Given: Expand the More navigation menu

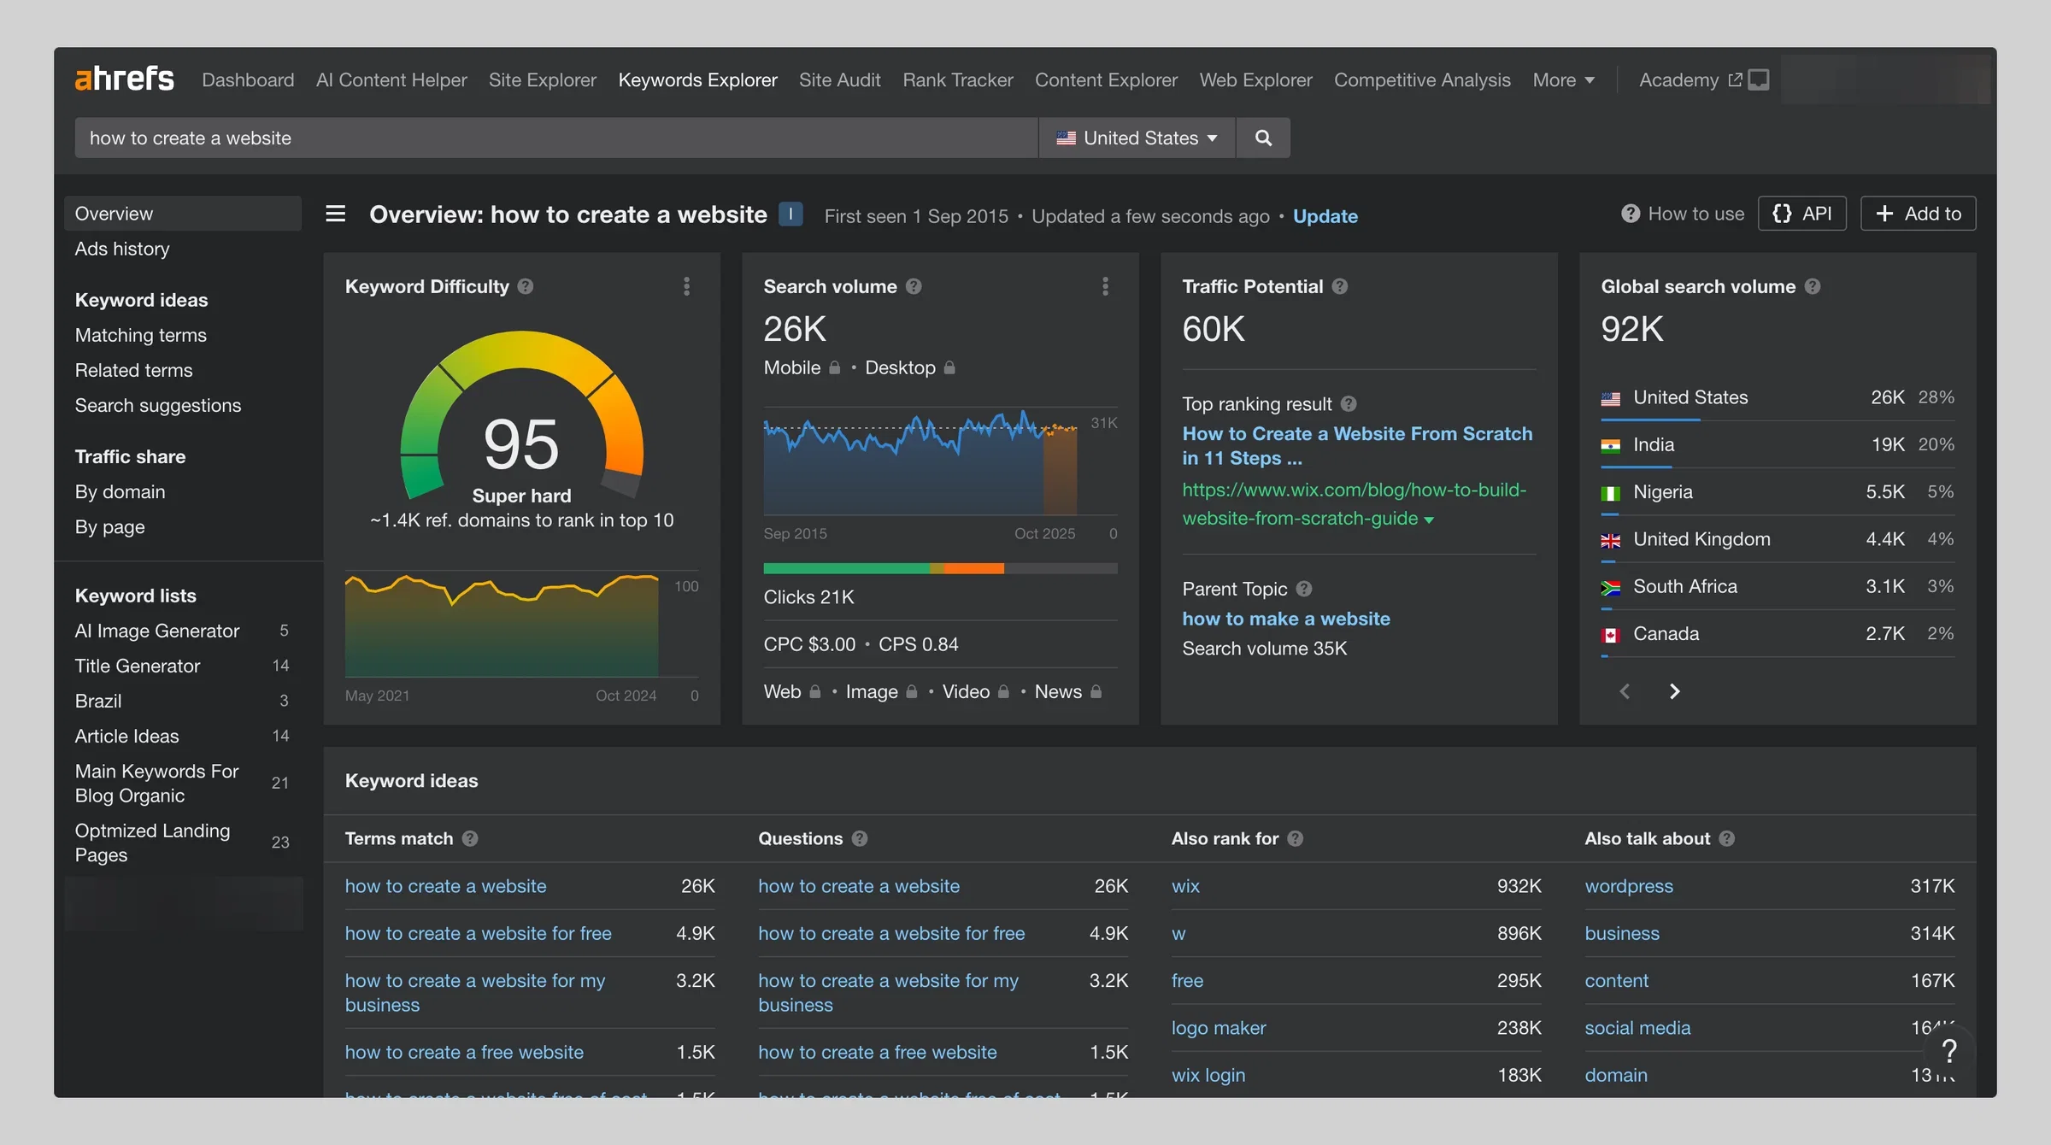Looking at the screenshot, I should [x=1563, y=79].
